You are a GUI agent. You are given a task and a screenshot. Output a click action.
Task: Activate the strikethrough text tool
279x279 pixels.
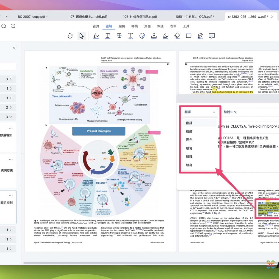pos(119,36)
